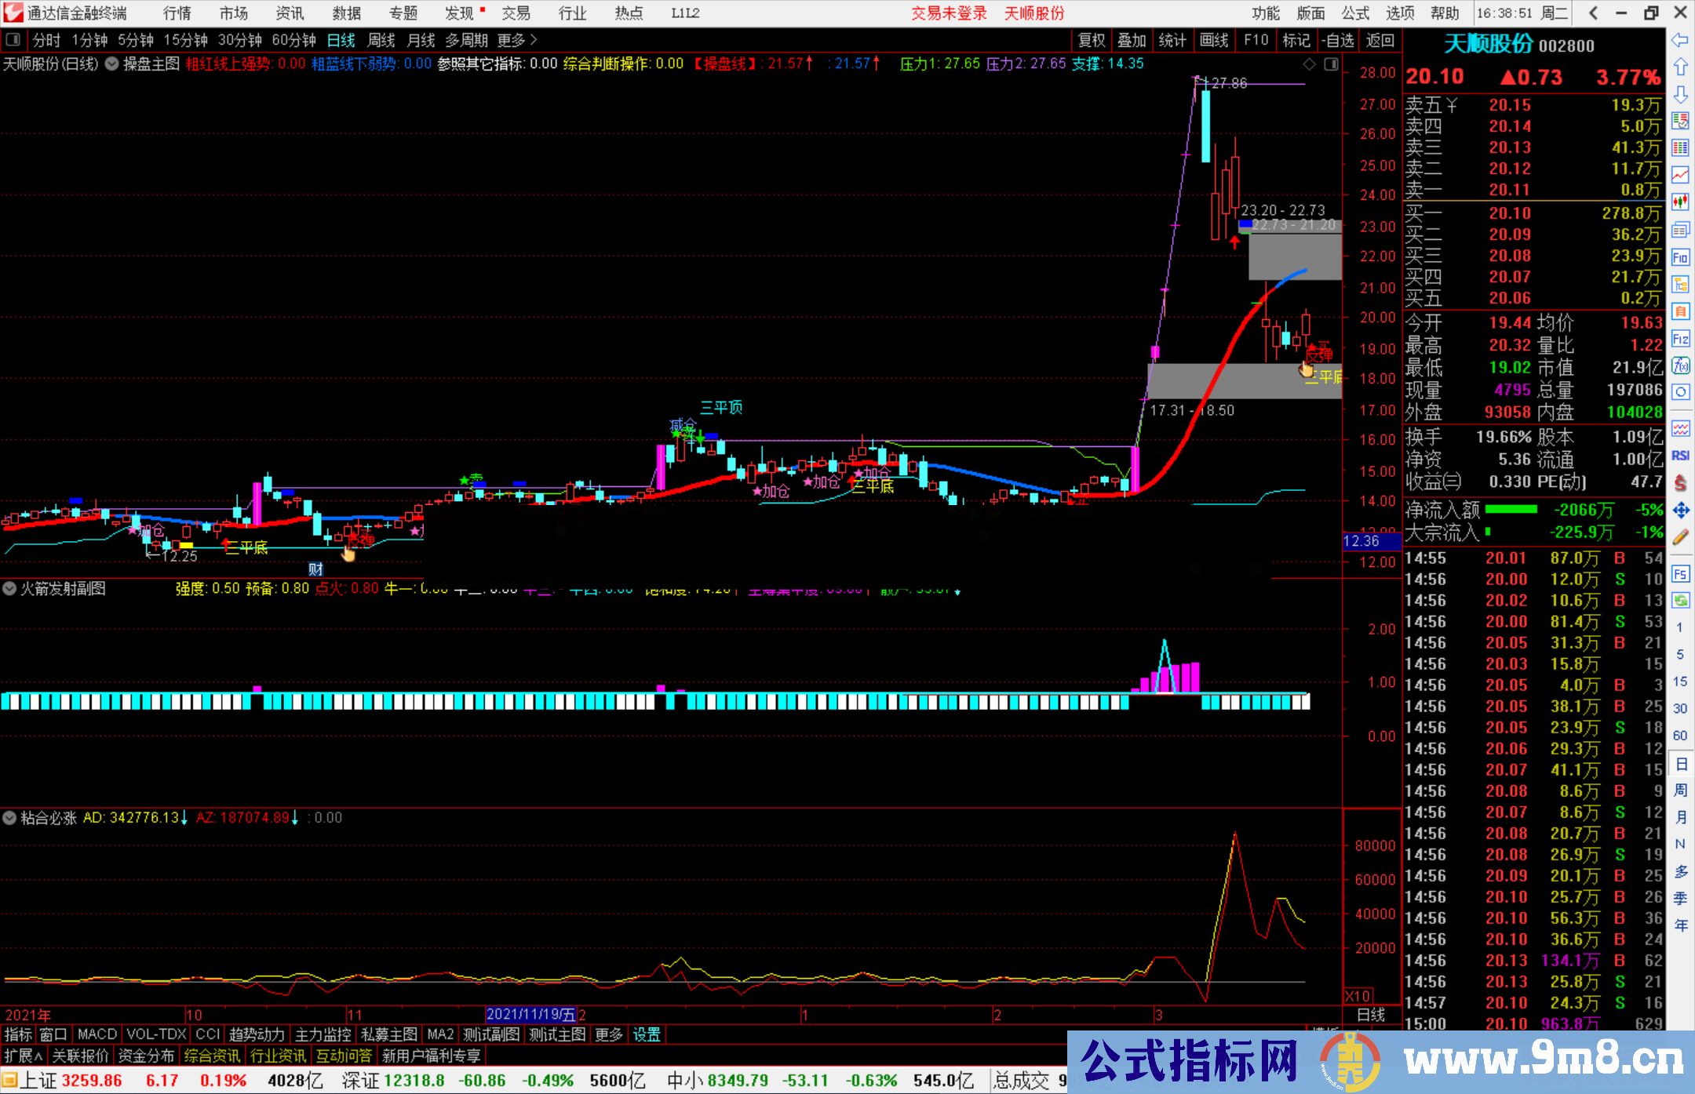Click the 画线 drawing button
This screenshot has width=1695, height=1094.
point(1214,40)
